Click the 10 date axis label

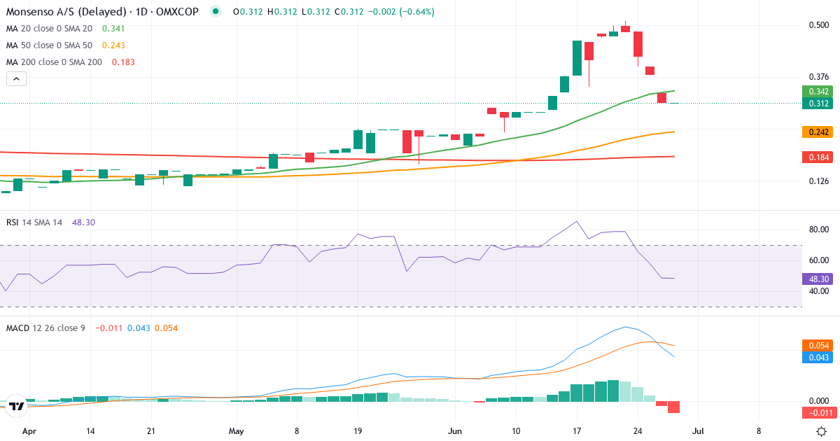516,431
